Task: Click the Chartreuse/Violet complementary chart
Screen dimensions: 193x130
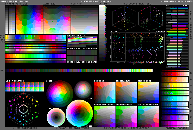Action: point(105,116)
